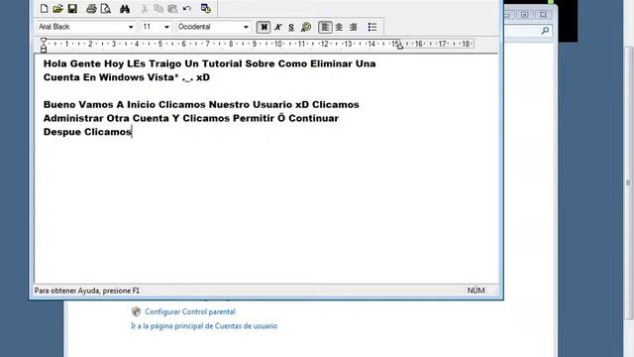
Task: Print the document with the printer icon
Action: (x=91, y=9)
